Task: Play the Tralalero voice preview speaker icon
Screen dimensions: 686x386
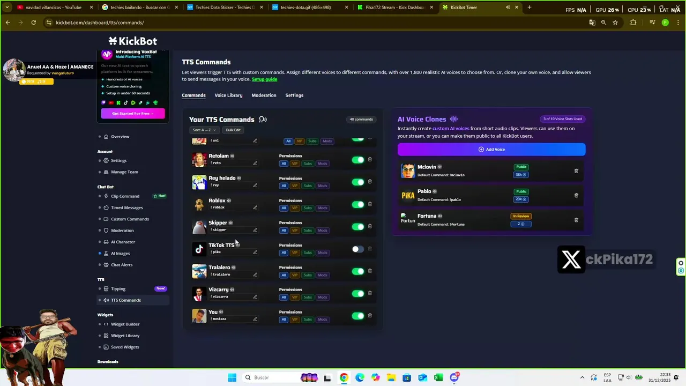Action: coord(234,268)
